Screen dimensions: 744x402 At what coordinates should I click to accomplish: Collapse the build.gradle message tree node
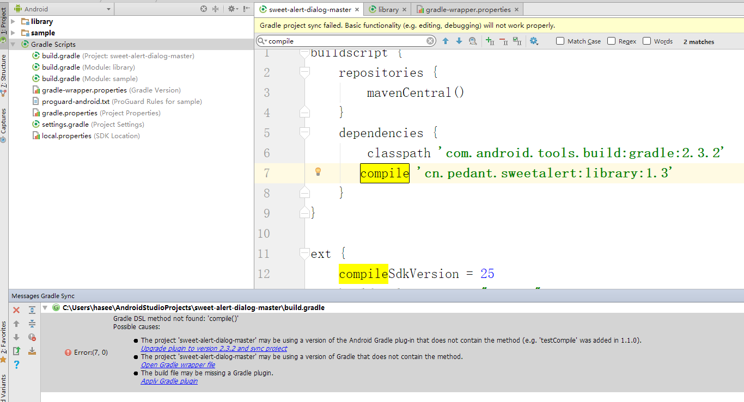(x=45, y=308)
